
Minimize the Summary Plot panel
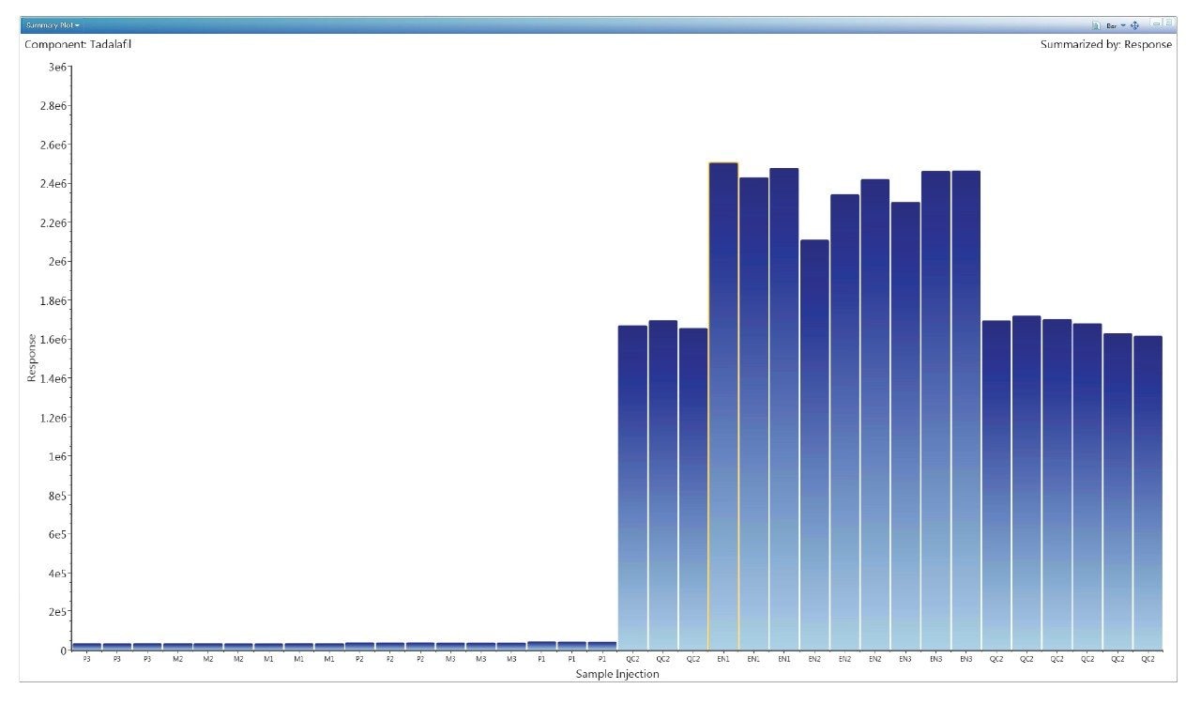point(1156,23)
